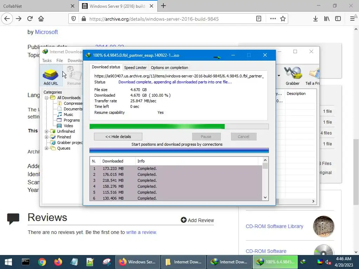Click the write a review link
359x269 pixels.
click(x=142, y=232)
